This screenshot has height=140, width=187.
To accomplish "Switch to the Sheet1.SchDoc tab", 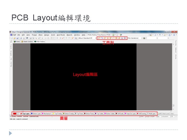I will [27, 41].
